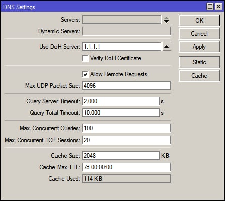
Task: Edit the Cache Max TTL field
Action: pyautogui.click(x=126, y=167)
